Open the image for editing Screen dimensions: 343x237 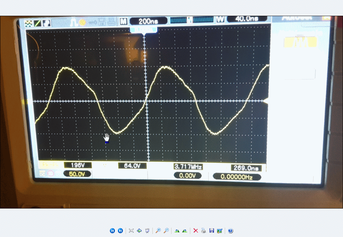(219, 231)
